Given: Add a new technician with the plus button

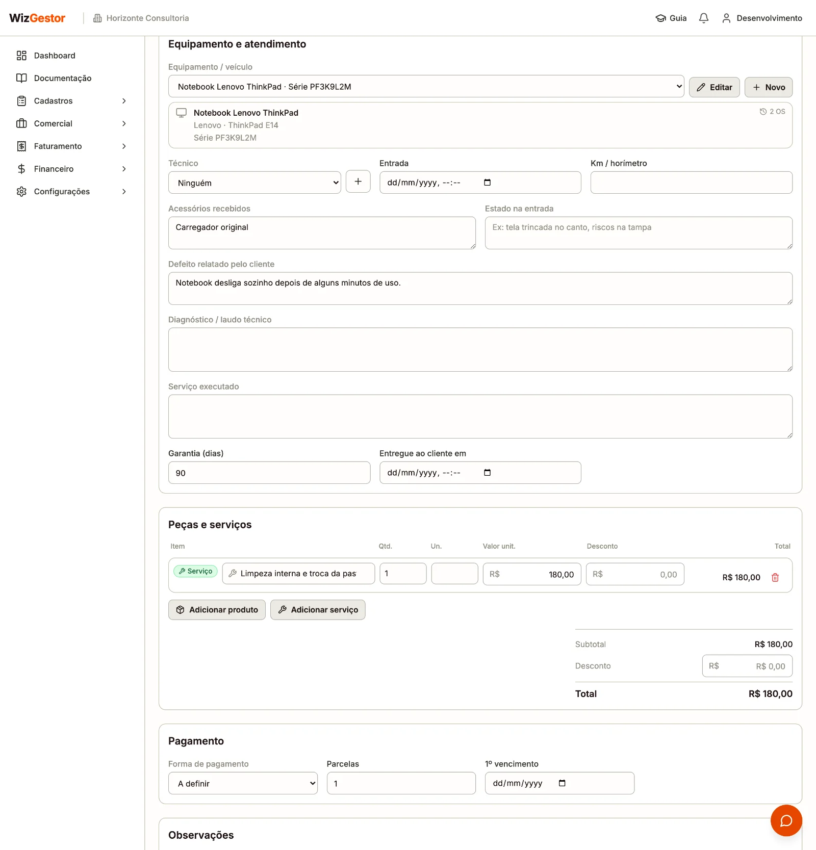Looking at the screenshot, I should coord(358,182).
